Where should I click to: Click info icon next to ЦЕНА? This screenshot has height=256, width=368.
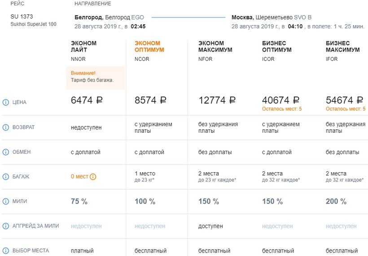click(6, 102)
